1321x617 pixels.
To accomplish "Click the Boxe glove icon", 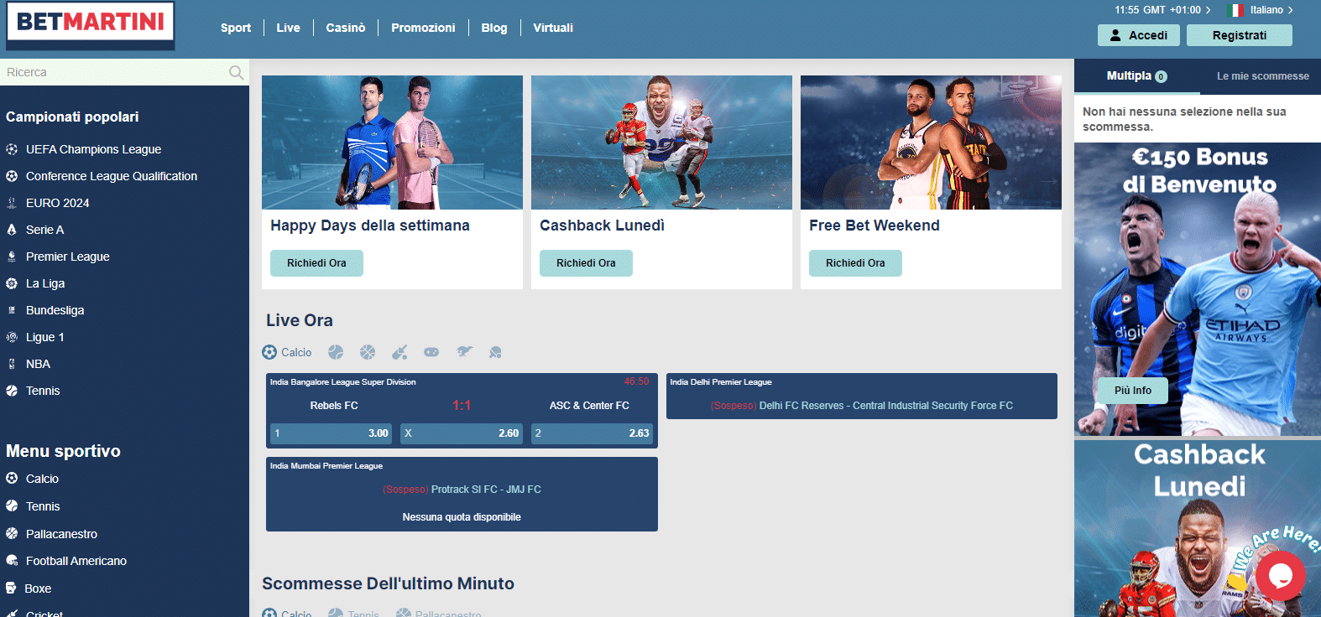I will (12, 588).
